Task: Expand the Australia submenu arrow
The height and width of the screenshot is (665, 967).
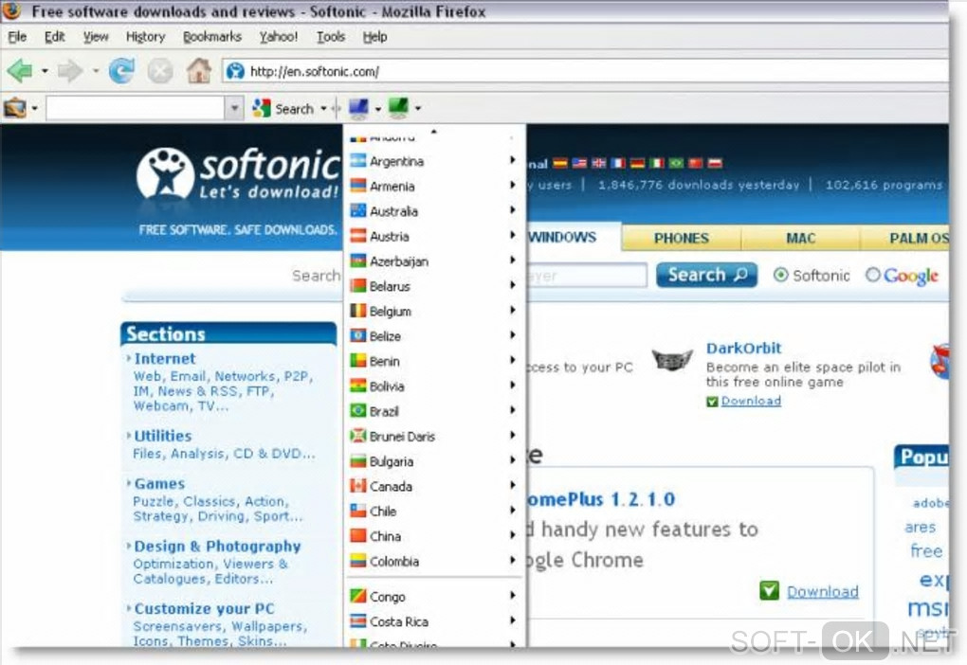Action: 512,210
